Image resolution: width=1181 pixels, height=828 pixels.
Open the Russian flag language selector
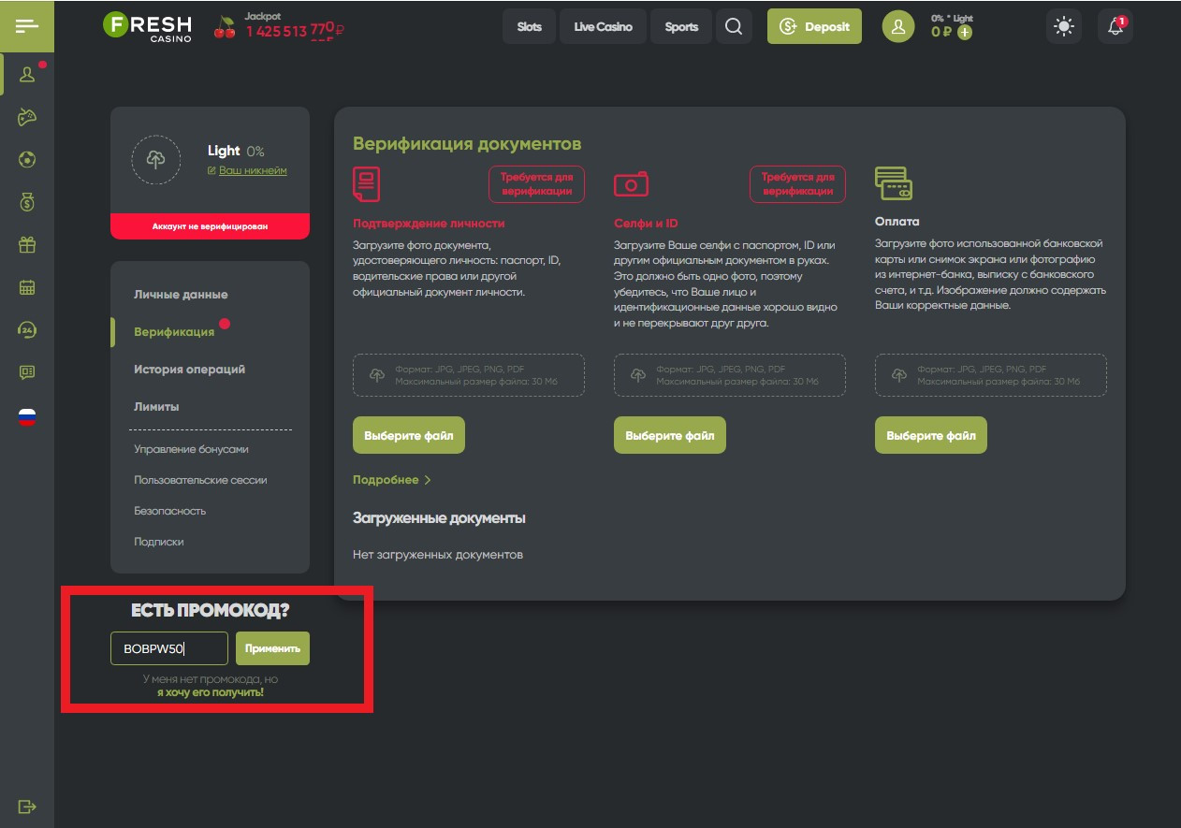(27, 416)
